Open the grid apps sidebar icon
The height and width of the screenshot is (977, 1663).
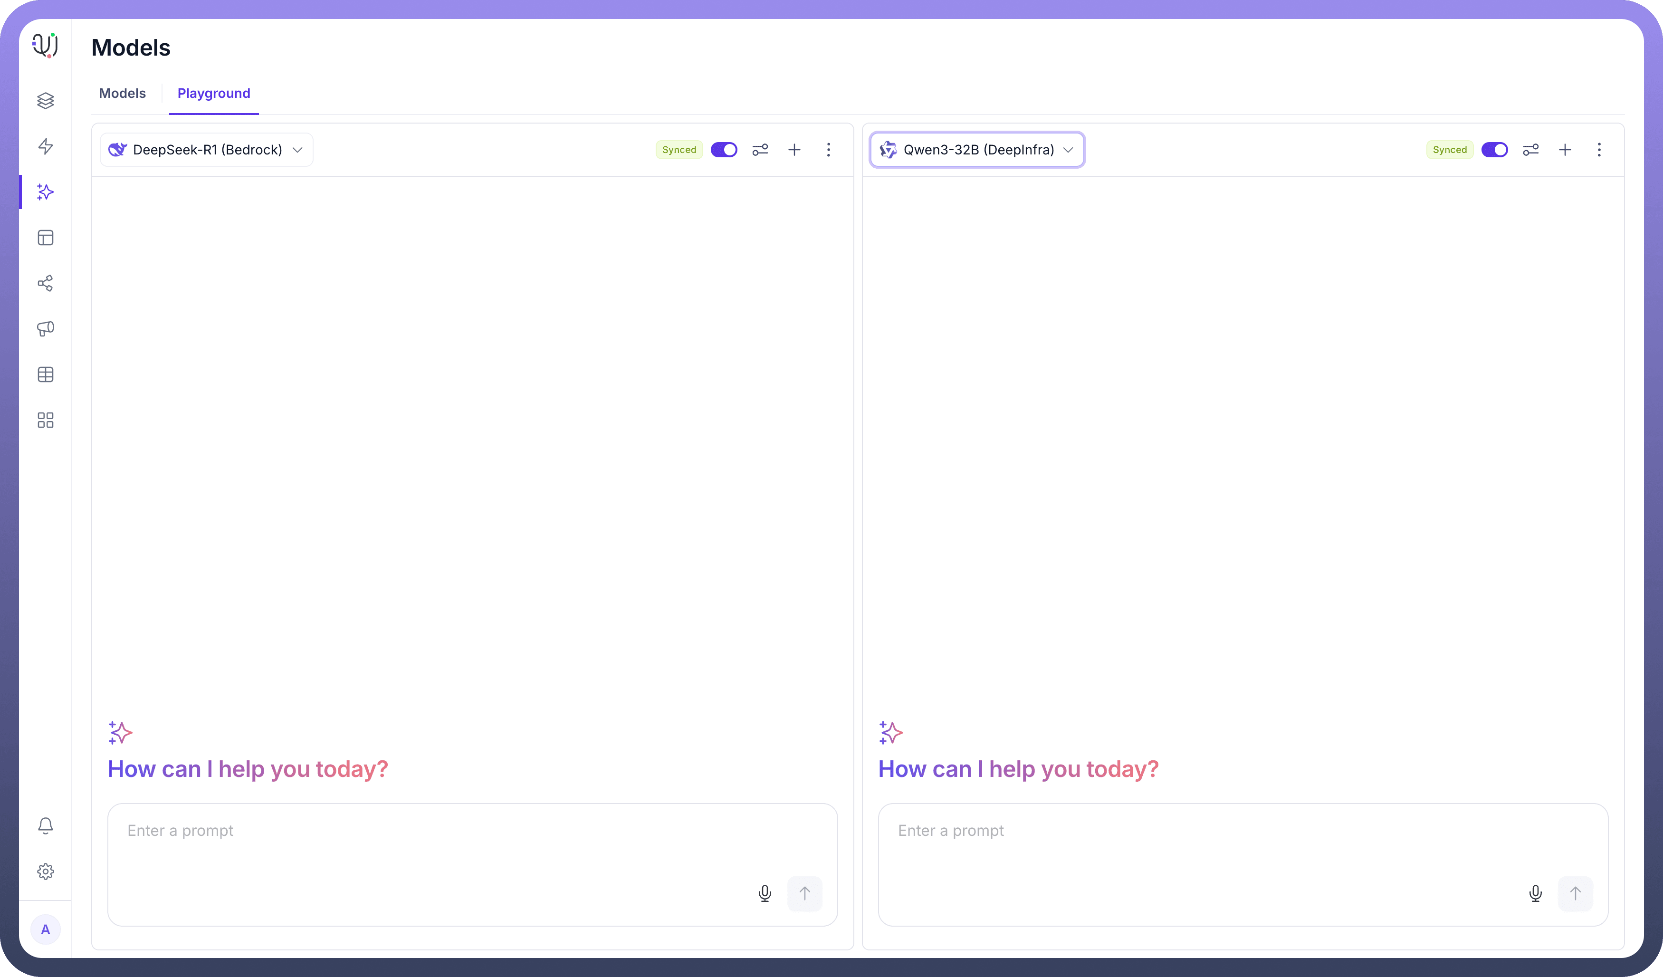[46, 421]
